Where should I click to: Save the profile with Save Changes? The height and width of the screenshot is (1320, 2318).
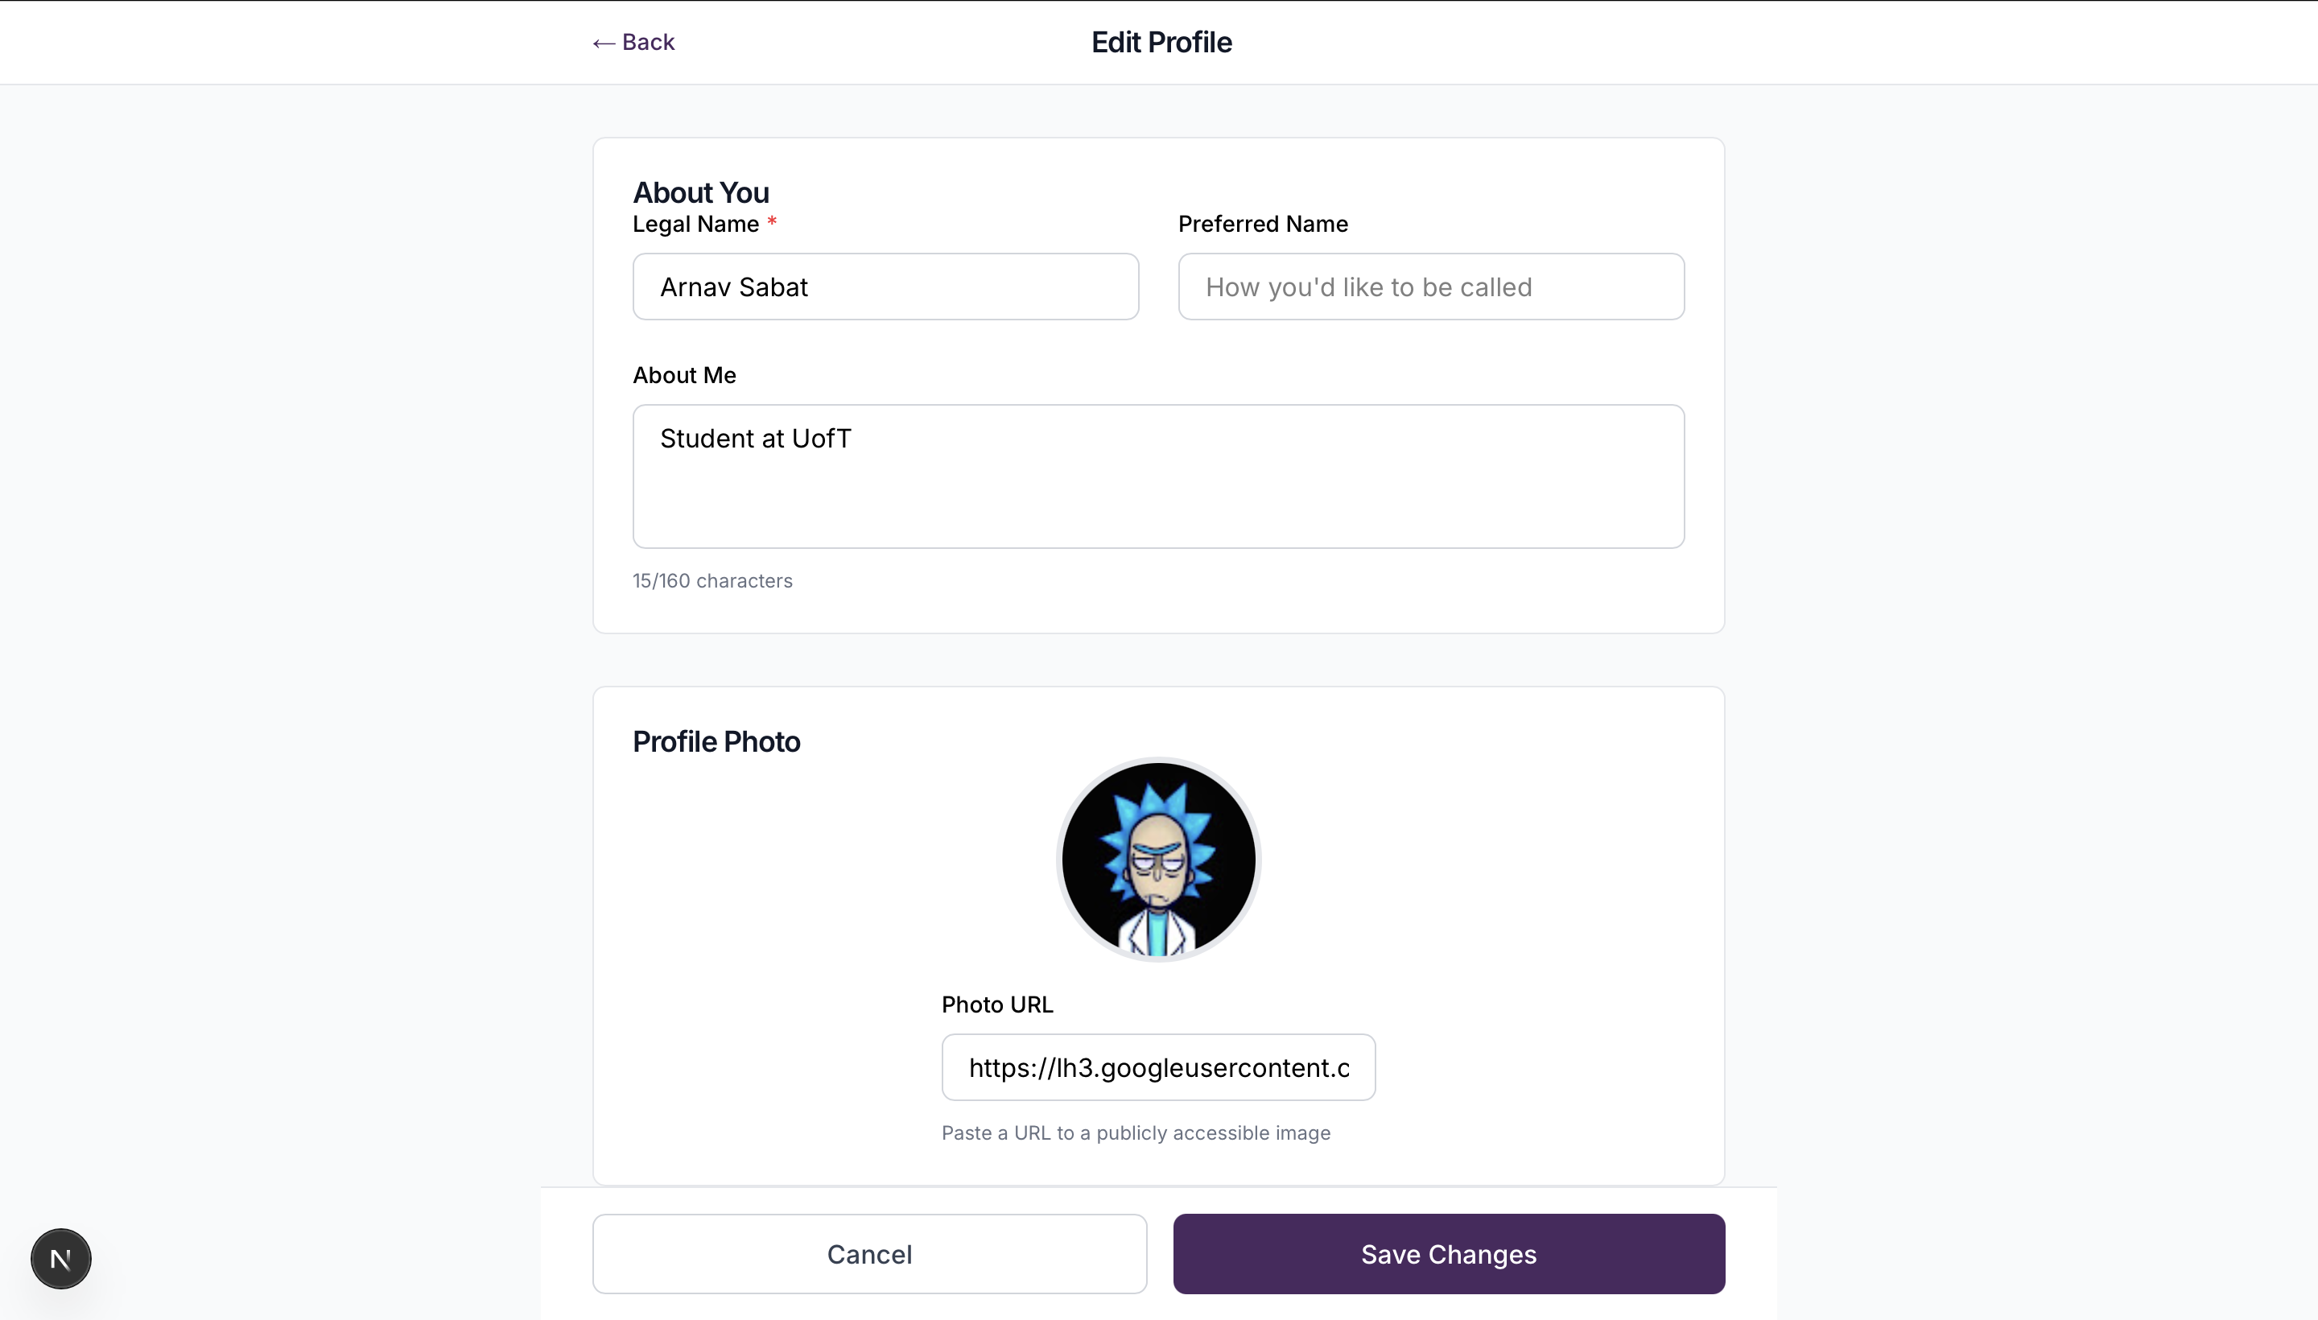tap(1448, 1254)
